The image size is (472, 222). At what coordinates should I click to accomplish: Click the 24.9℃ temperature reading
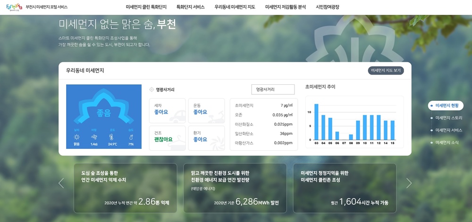(113, 144)
